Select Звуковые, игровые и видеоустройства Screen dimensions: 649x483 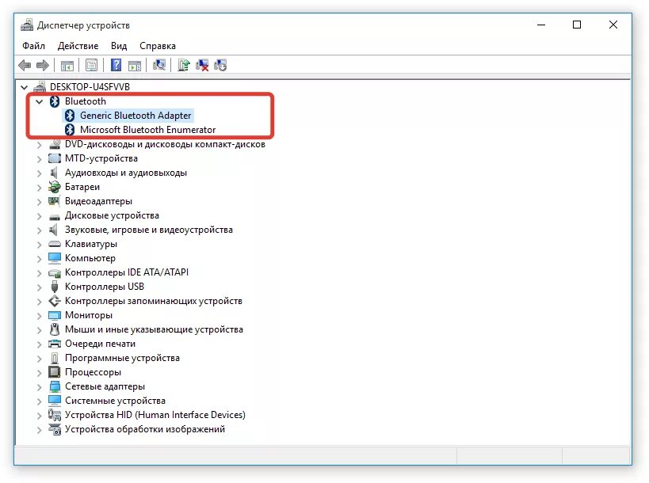[149, 230]
